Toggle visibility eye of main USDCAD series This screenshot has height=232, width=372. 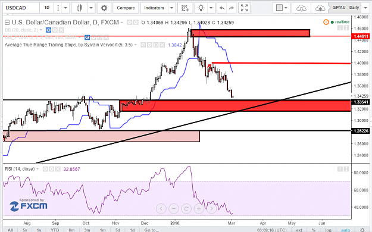point(129,23)
